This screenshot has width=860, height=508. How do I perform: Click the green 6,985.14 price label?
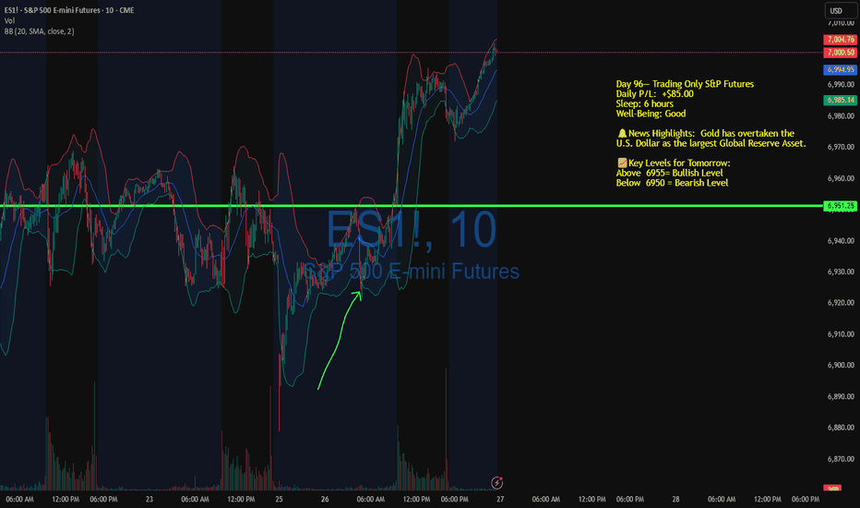[841, 100]
